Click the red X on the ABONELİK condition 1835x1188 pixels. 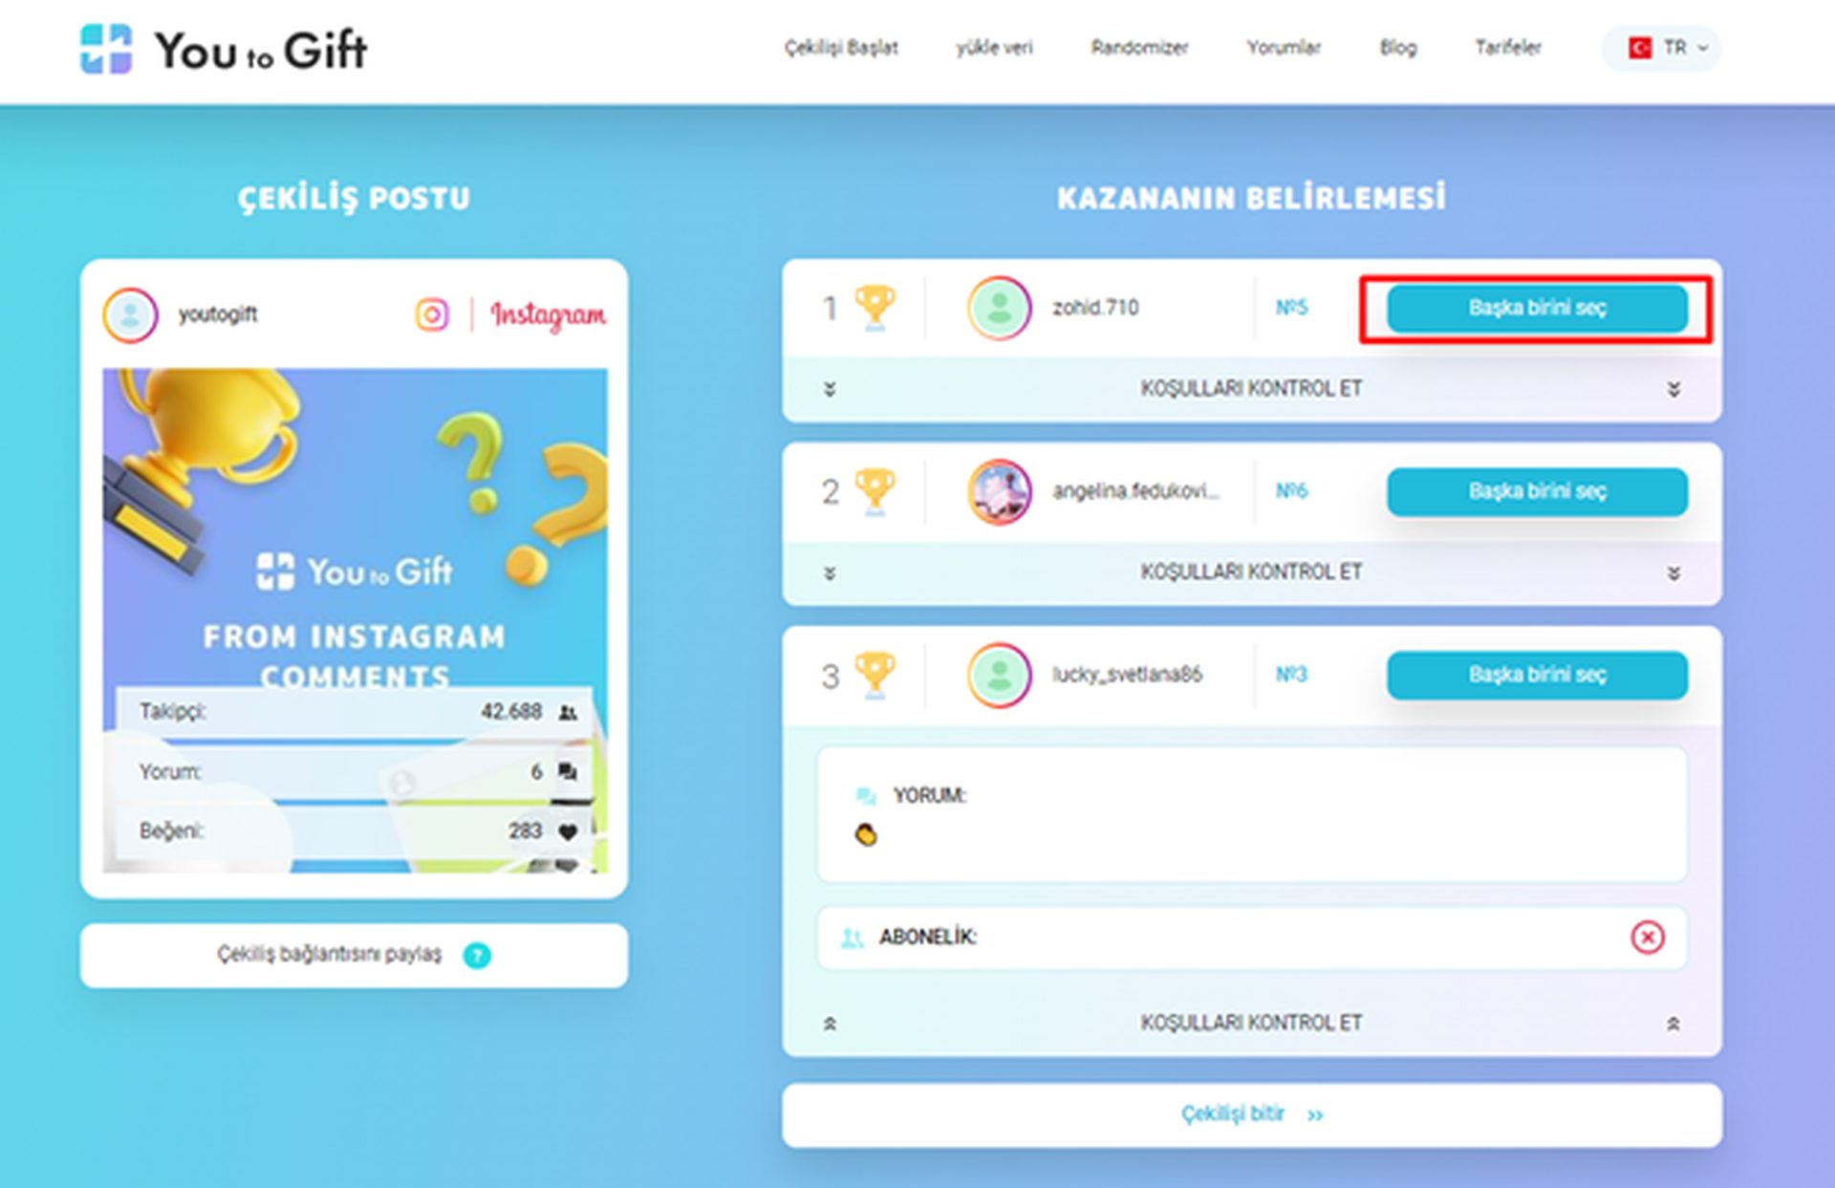(x=1648, y=938)
